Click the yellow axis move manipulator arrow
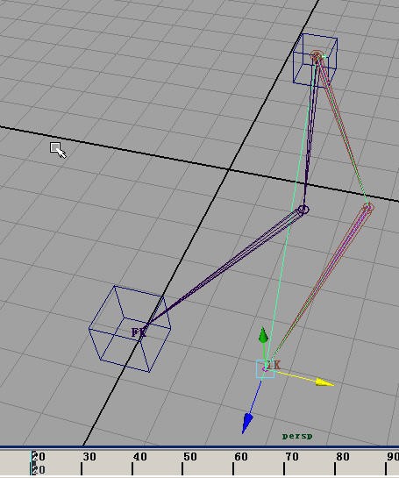The image size is (399, 478). tap(325, 382)
